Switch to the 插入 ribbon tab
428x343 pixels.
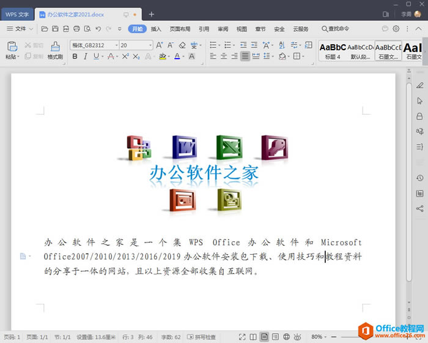(156, 29)
